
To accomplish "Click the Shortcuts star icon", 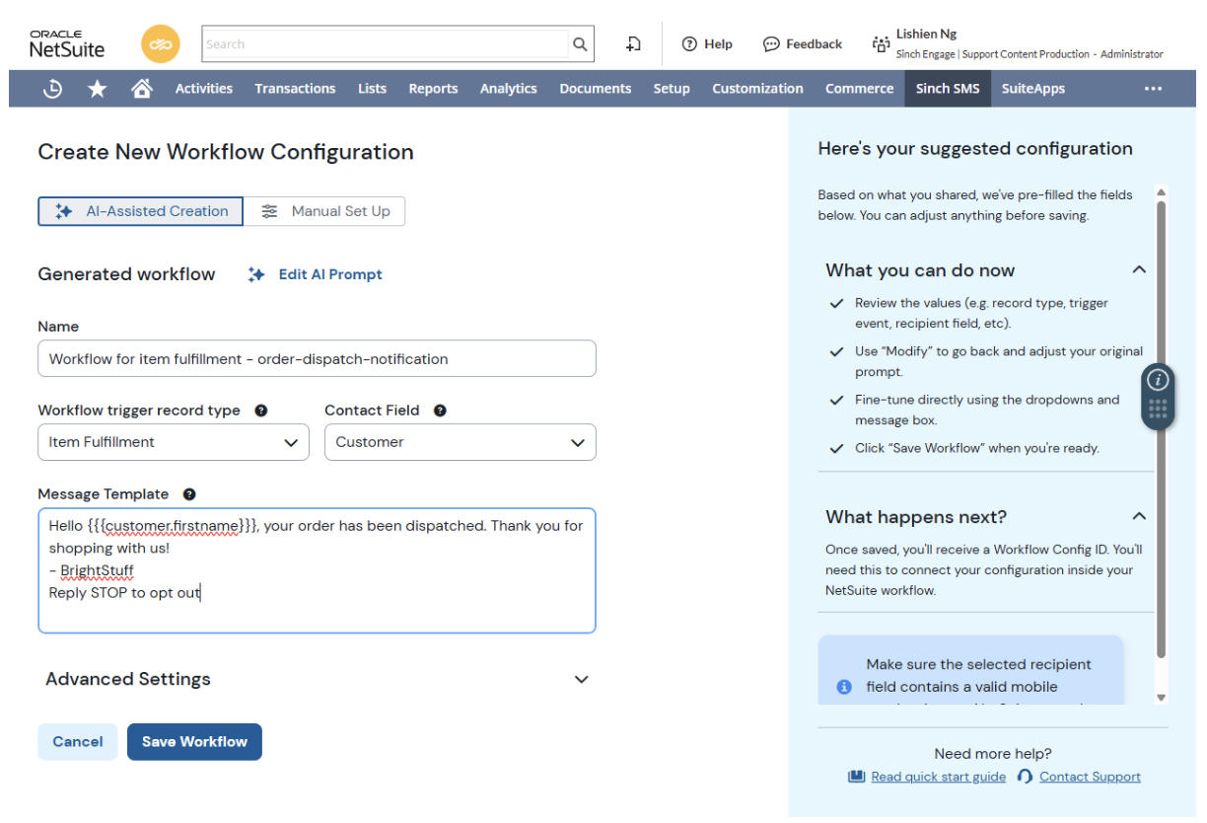I will pyautogui.click(x=97, y=89).
